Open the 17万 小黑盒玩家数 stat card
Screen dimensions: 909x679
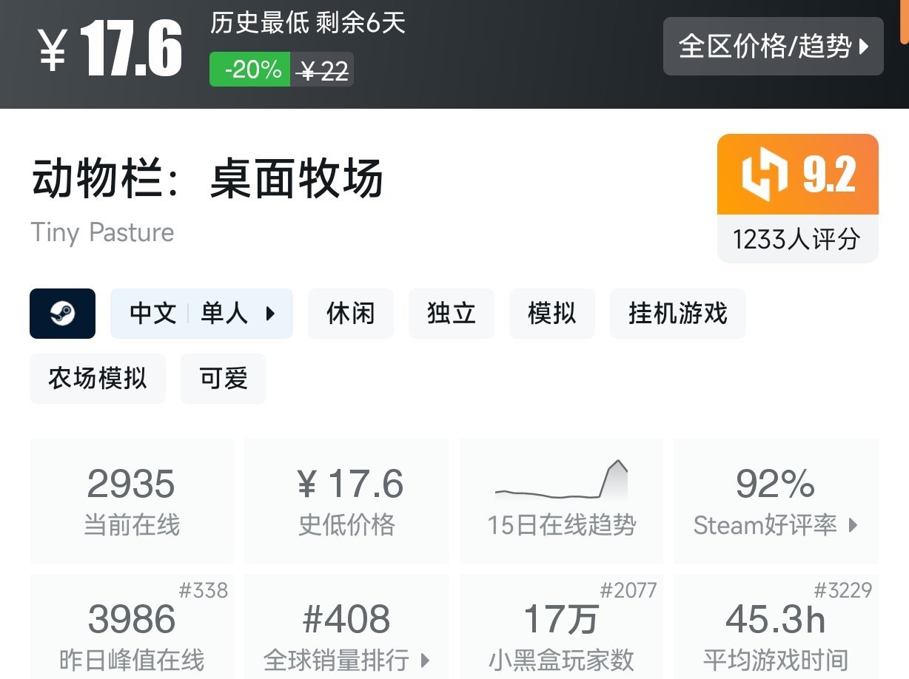561,626
